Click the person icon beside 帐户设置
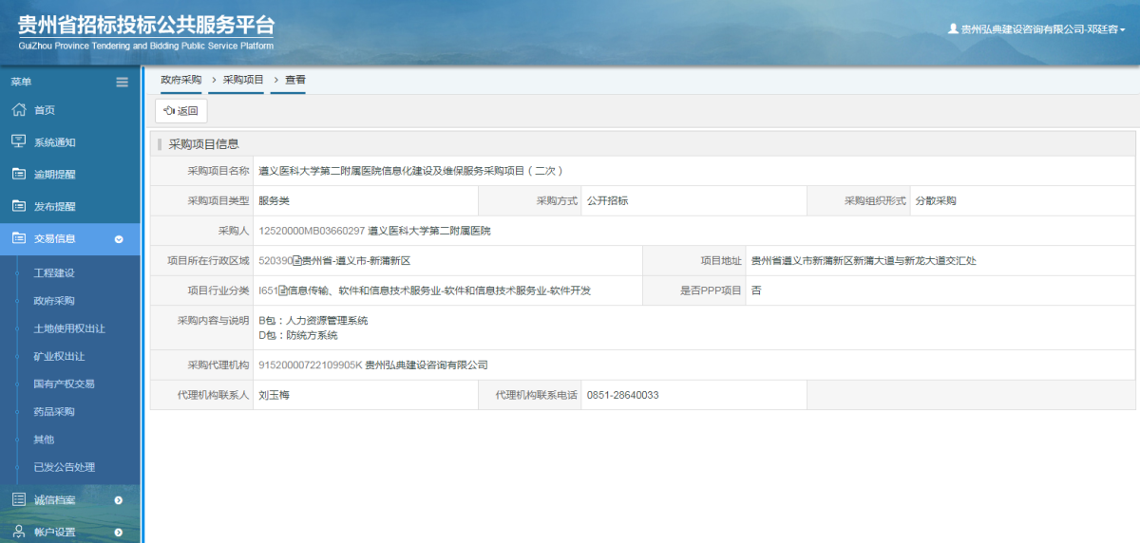The height and width of the screenshot is (543, 1140). pos(18,532)
